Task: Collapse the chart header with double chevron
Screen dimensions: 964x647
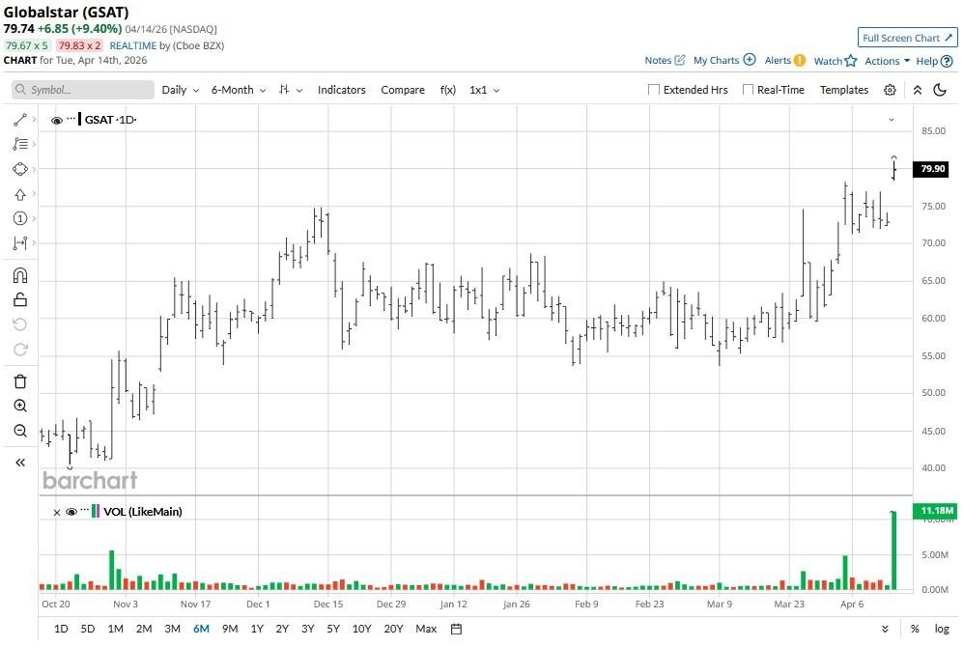Action: [x=918, y=90]
